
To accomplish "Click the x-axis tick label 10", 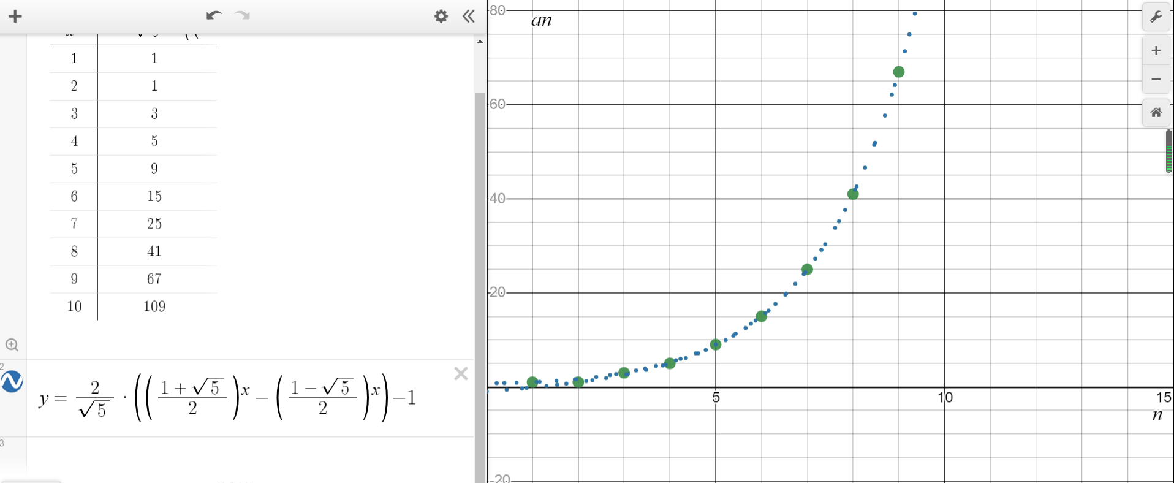I will [x=945, y=397].
